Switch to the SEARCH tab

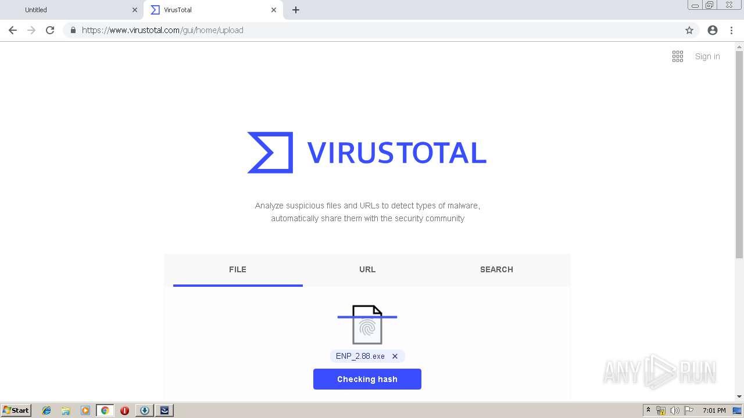click(496, 270)
